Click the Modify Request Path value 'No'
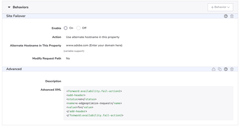This screenshot has width=240, height=127. point(68,59)
